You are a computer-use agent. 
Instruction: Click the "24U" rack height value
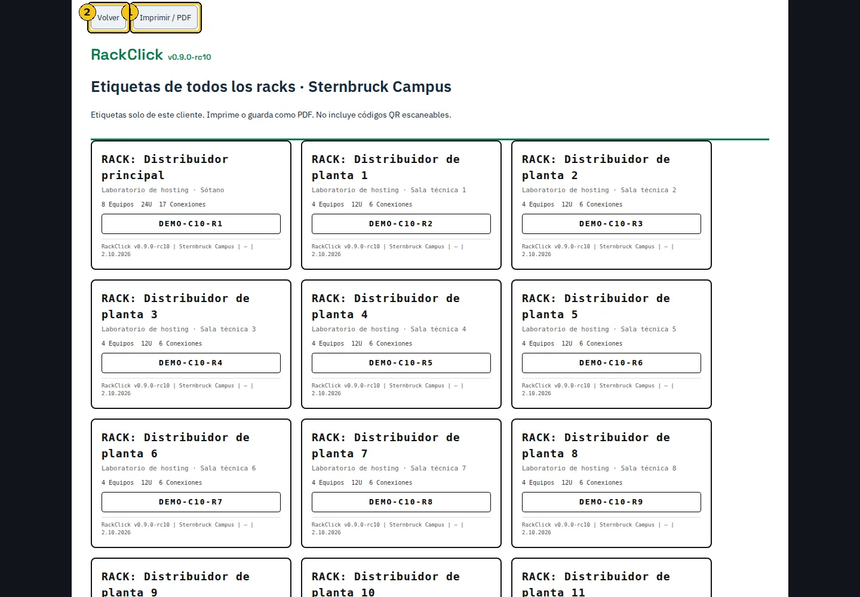point(146,204)
